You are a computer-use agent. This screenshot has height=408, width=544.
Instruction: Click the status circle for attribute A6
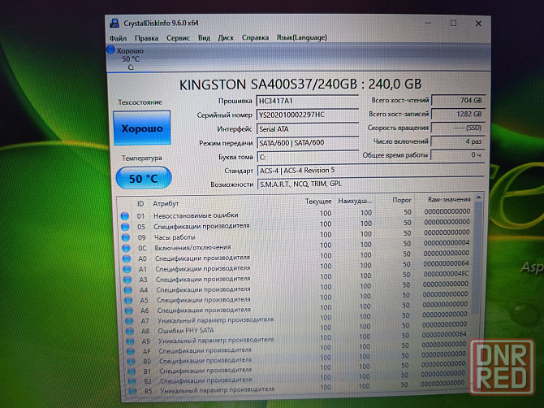tap(129, 310)
